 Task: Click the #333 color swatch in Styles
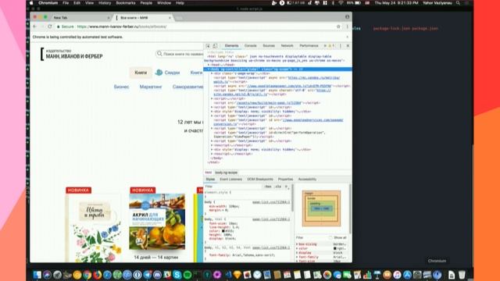click(x=223, y=231)
